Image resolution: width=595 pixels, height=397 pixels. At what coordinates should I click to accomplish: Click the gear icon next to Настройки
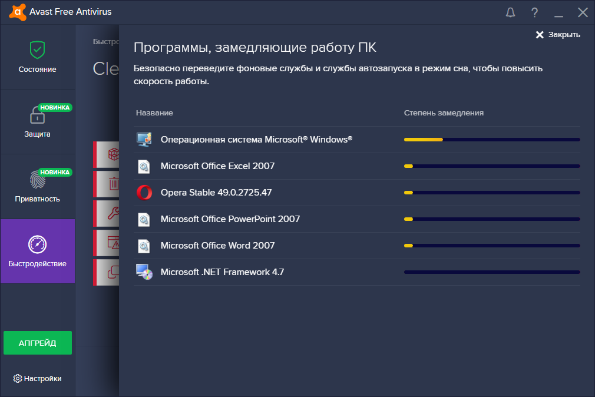point(18,378)
